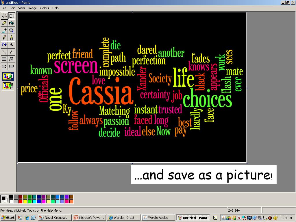Image resolution: width=296 pixels, height=222 pixels.
Task: Select the rectangular Select tool
Action: coord(12,16)
